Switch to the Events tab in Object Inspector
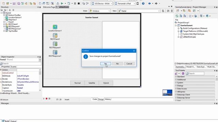This screenshot has width=218, height=122. tap(14, 67)
